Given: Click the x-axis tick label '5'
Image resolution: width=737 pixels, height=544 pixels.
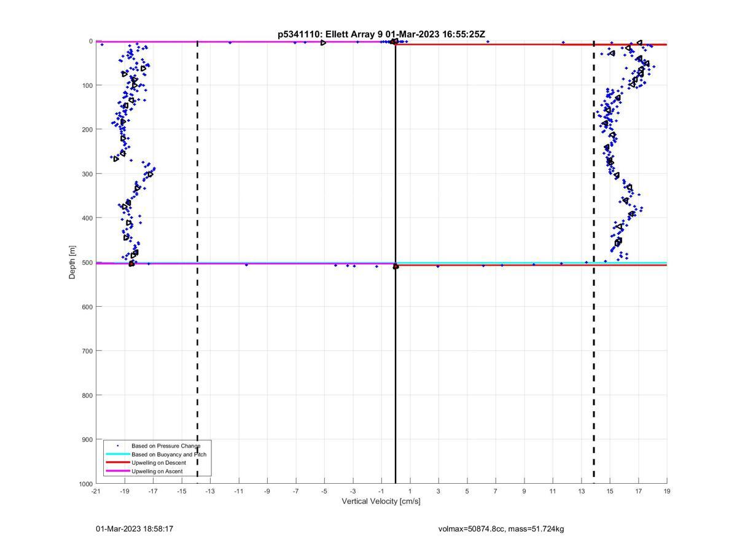Looking at the screenshot, I should pos(467,491).
